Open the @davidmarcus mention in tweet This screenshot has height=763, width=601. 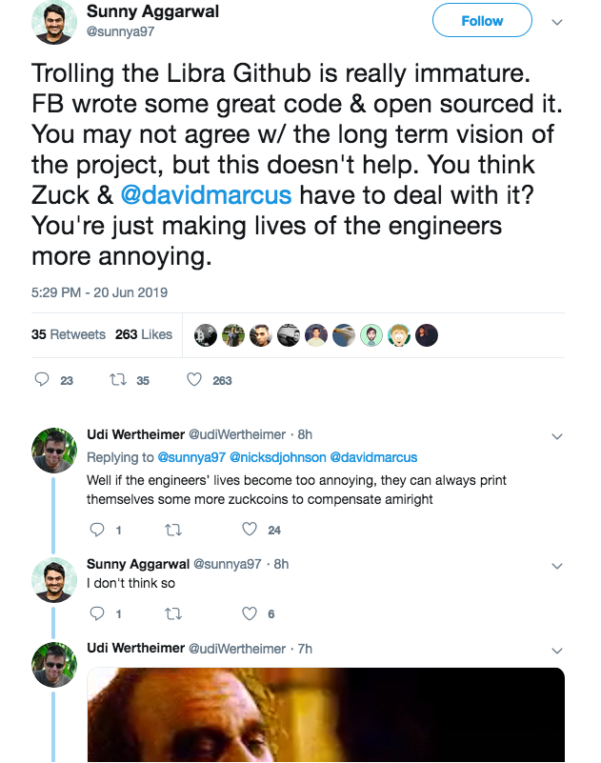coord(205,196)
